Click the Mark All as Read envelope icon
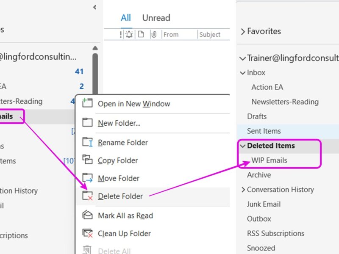This screenshot has width=339, height=254. [x=87, y=215]
